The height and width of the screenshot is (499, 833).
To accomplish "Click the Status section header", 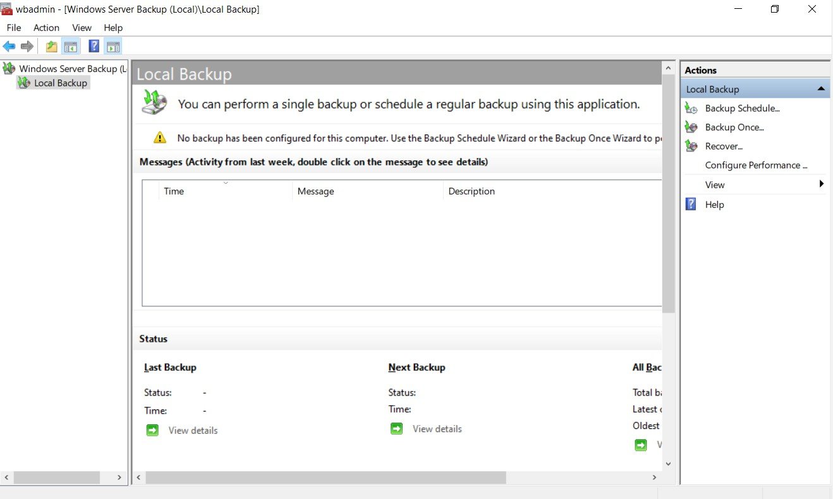I will tap(154, 339).
